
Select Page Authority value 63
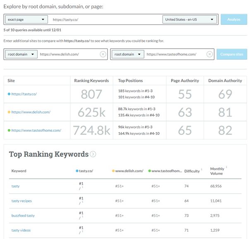click(185, 112)
